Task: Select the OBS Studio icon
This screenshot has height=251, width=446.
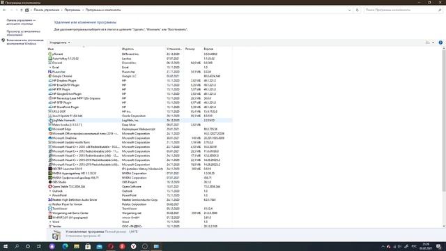Action: click(x=50, y=182)
